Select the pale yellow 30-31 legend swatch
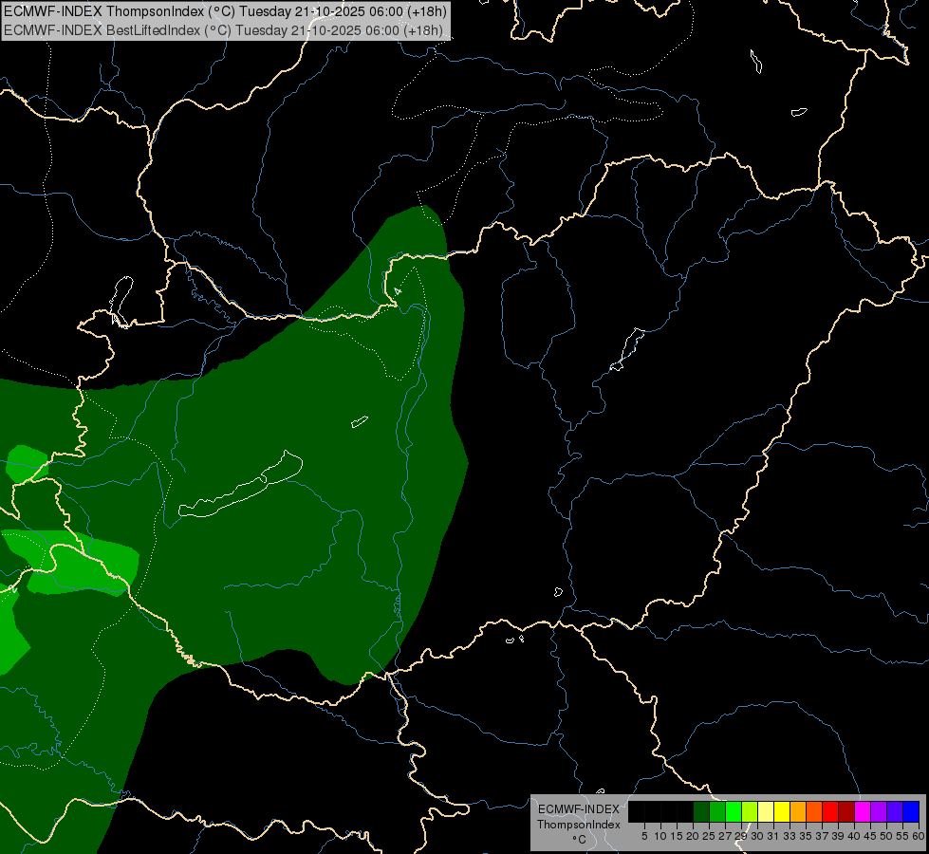 coord(766,811)
